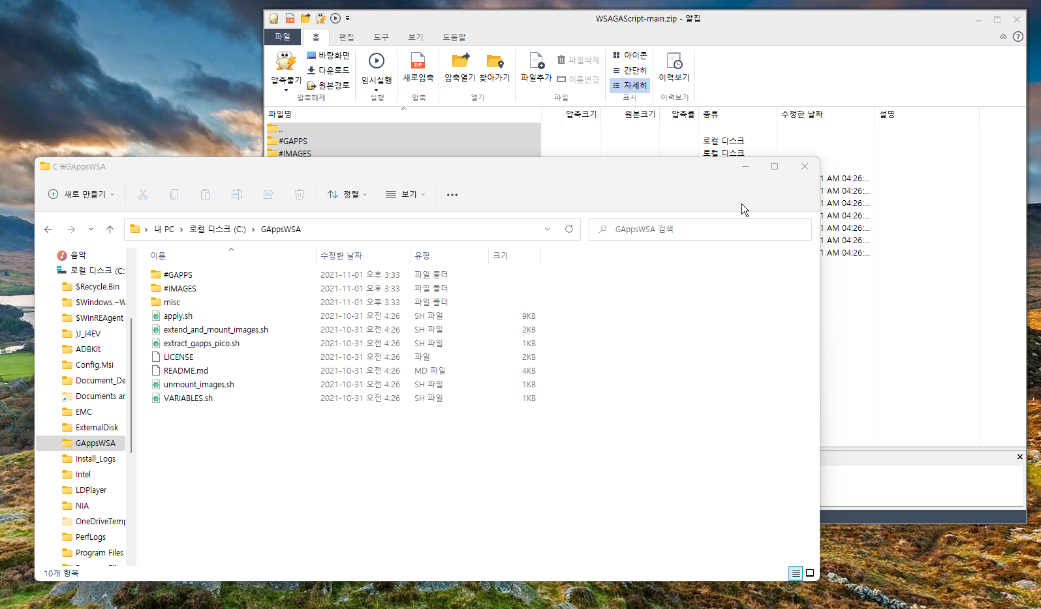Collapse the ALZip ribbon with the chevron

[x=1003, y=37]
